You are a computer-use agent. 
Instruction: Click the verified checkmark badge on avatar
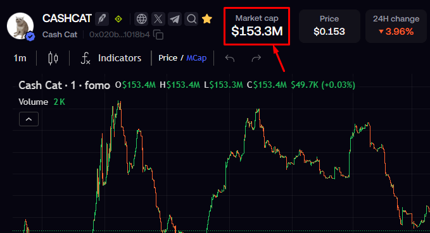[x=30, y=36]
